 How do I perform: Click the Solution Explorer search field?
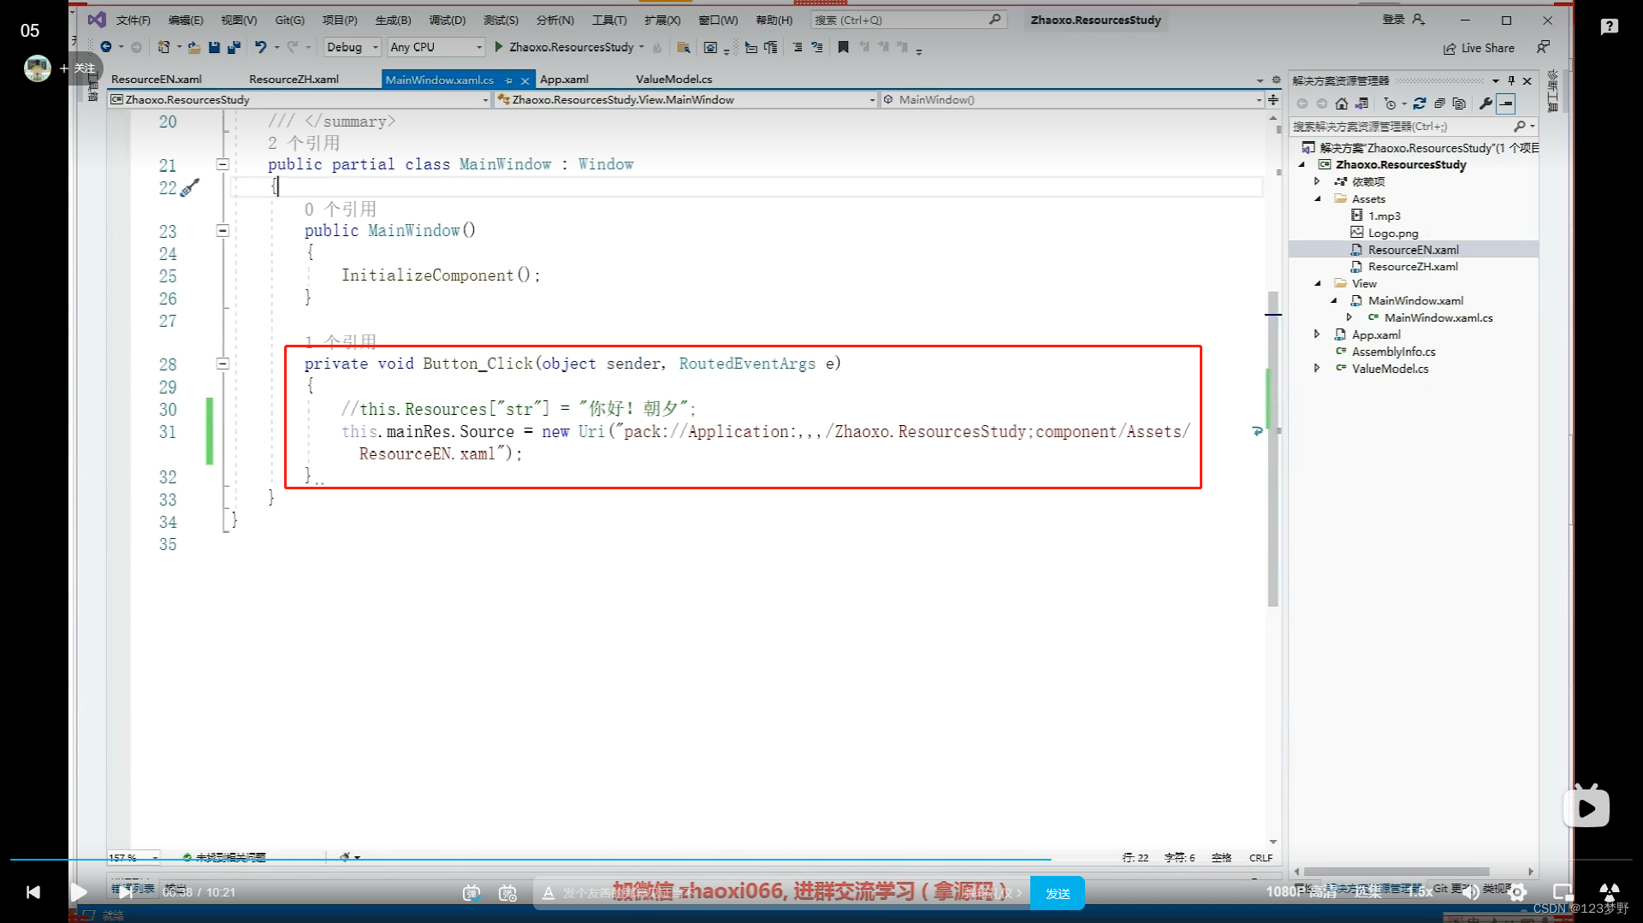tap(1413, 127)
